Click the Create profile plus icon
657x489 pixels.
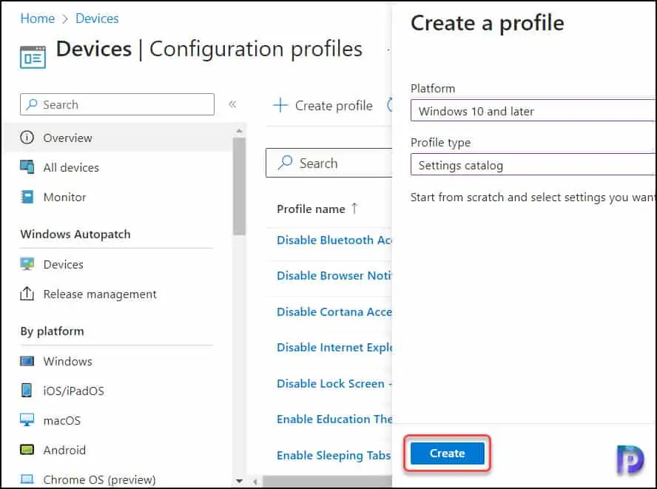click(280, 105)
